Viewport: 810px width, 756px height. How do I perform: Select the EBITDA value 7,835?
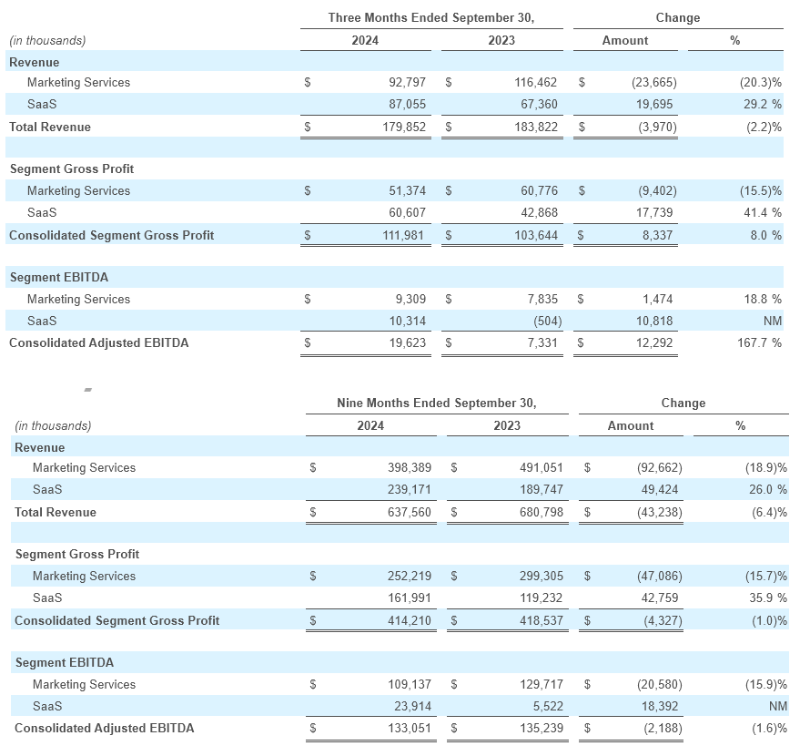pyautogui.click(x=542, y=300)
